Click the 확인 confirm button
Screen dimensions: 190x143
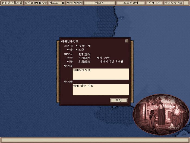[x=119, y=101]
